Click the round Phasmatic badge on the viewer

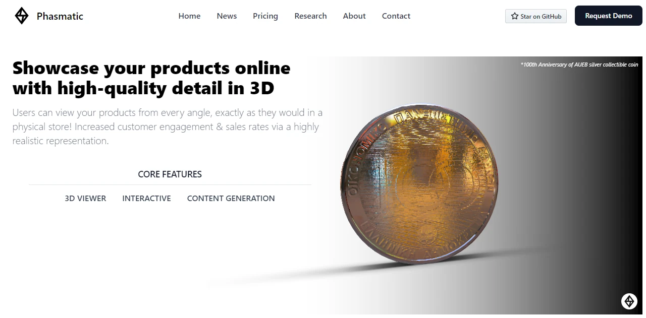click(x=629, y=301)
